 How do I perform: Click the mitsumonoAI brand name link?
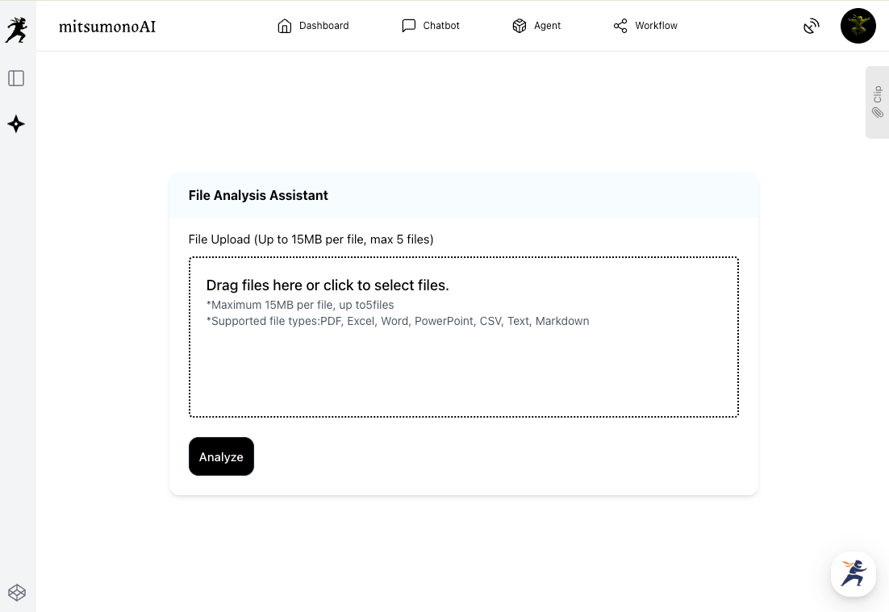coord(107,27)
